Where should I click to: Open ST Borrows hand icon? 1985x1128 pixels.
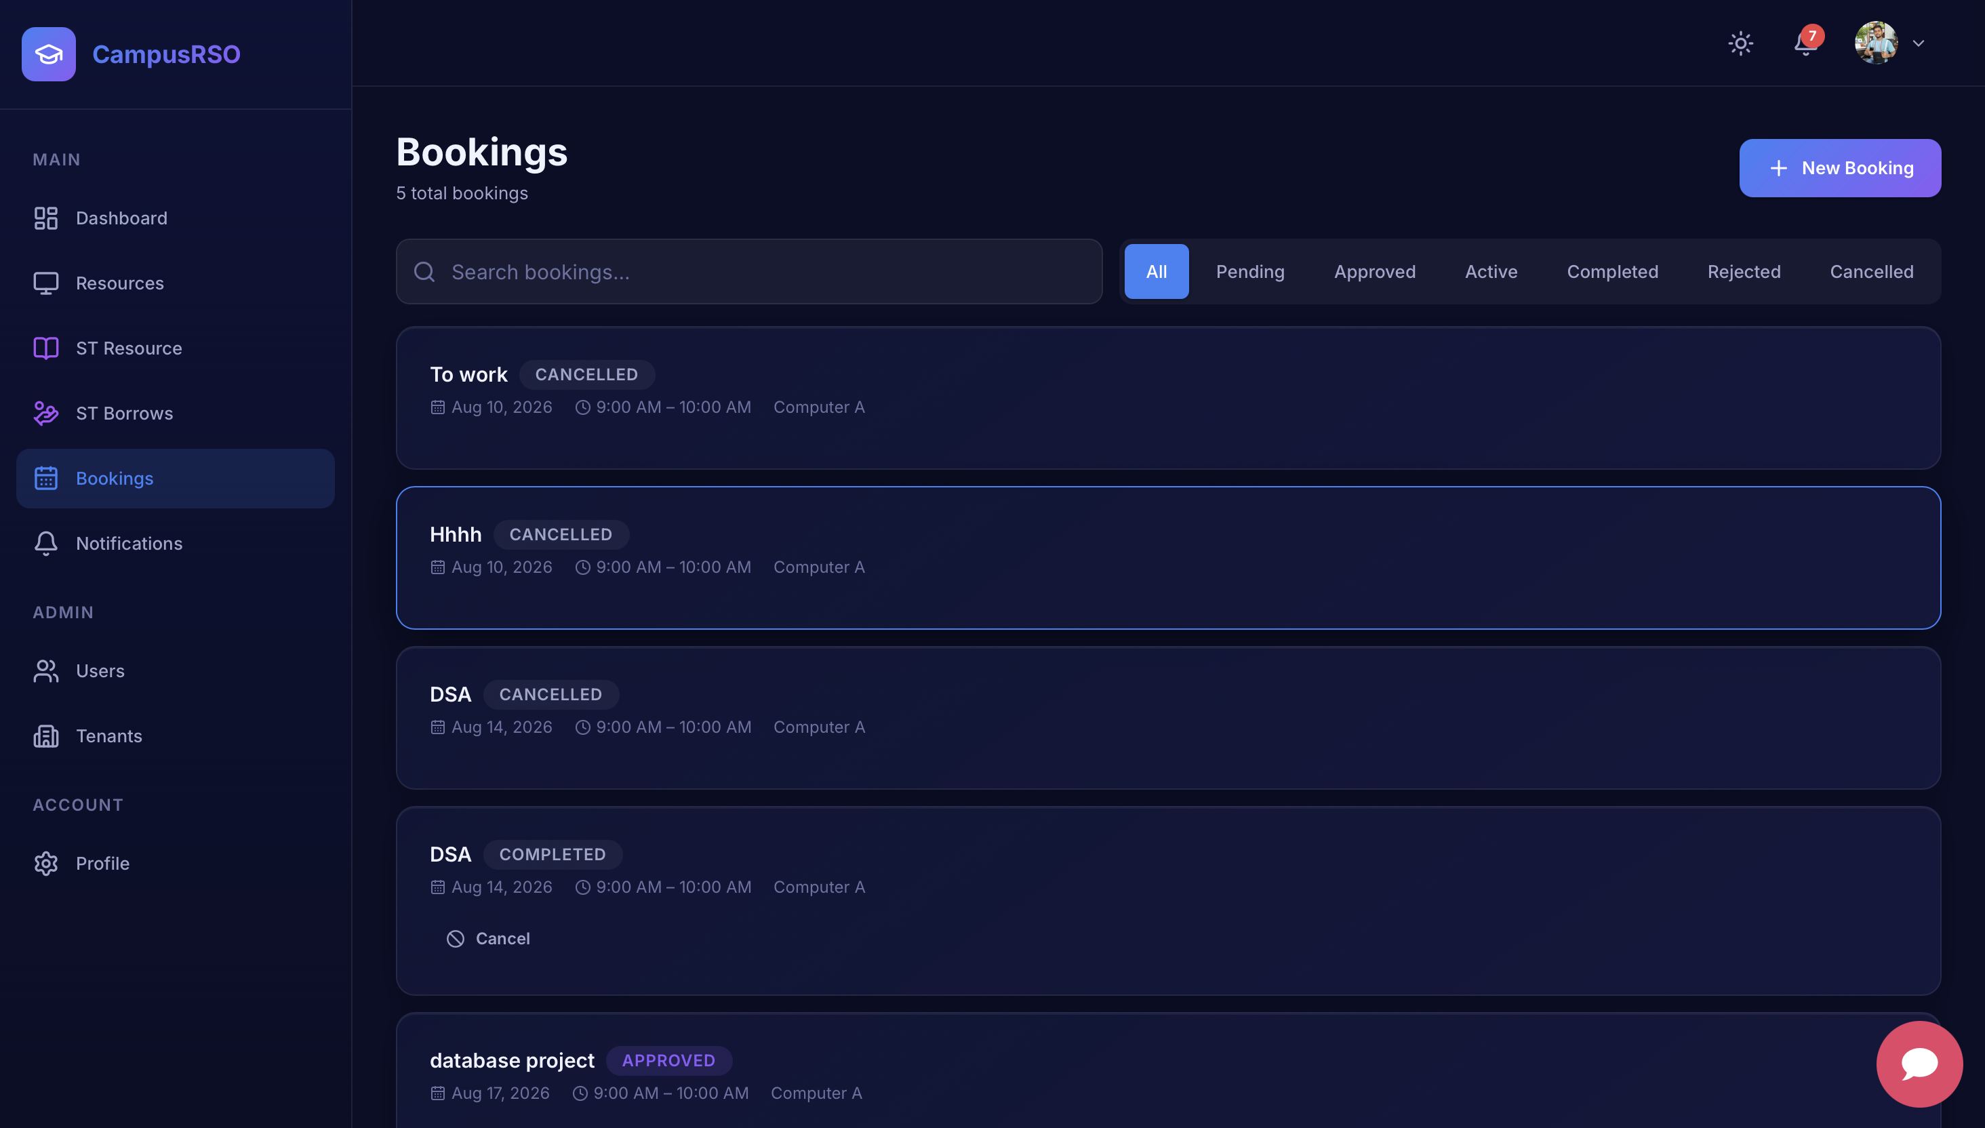click(45, 413)
